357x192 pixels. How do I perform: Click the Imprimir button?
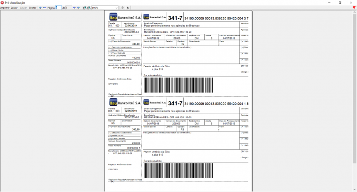5,8
